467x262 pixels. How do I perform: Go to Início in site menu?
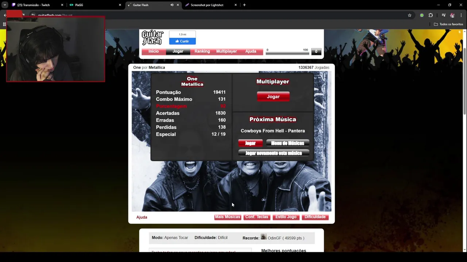pyautogui.click(x=154, y=51)
